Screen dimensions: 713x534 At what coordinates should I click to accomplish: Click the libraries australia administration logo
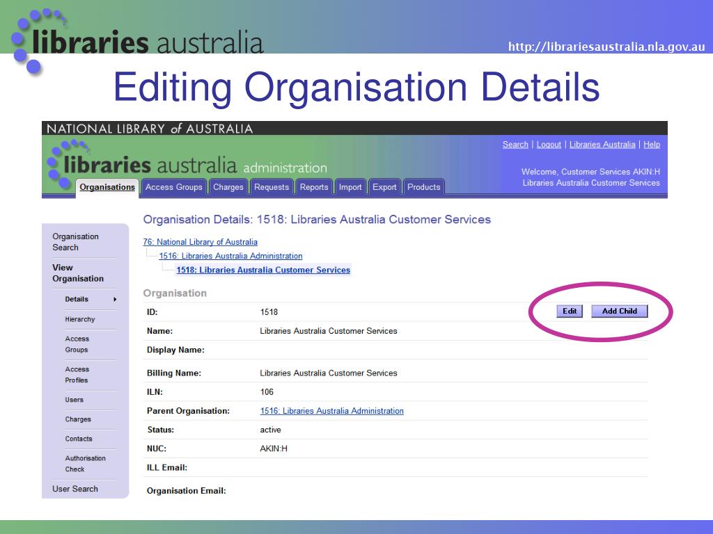(x=187, y=164)
